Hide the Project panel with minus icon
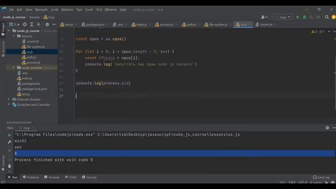336x189 pixels. click(x=54, y=25)
